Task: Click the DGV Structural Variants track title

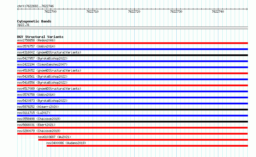Action: pos(40,37)
